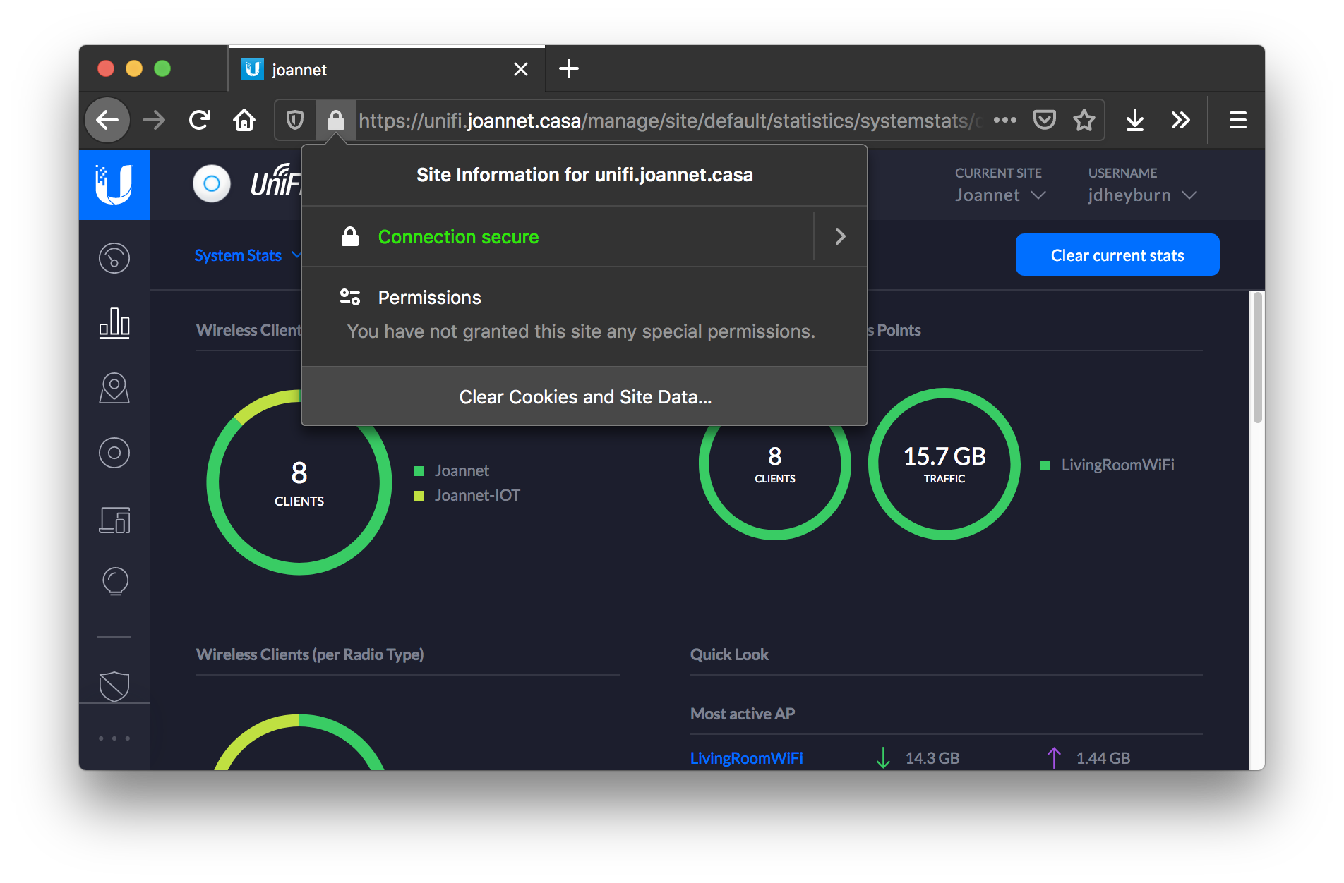The height and width of the screenshot is (883, 1344).
Task: Click the page vertical scrollbar
Action: click(x=1257, y=358)
